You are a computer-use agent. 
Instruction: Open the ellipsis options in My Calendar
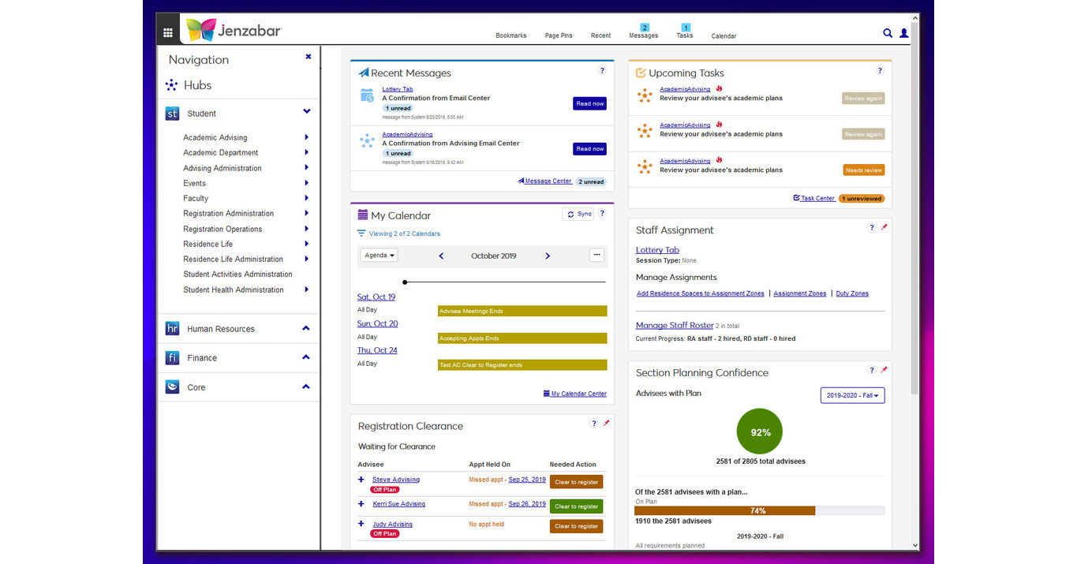tap(596, 255)
